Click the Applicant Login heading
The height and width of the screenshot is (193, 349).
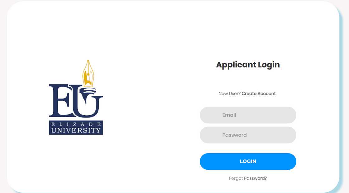(248, 65)
